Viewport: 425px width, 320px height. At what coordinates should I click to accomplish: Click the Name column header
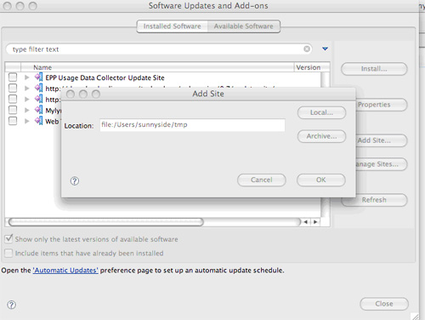point(157,67)
